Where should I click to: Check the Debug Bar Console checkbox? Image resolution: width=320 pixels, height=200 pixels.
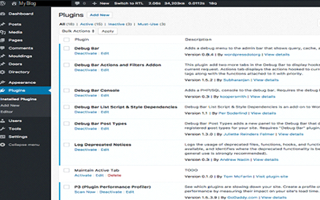point(66,91)
